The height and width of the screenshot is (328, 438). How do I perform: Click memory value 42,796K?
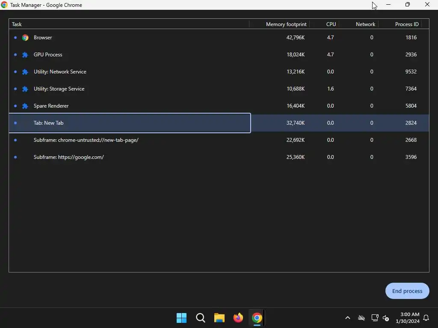296,38
